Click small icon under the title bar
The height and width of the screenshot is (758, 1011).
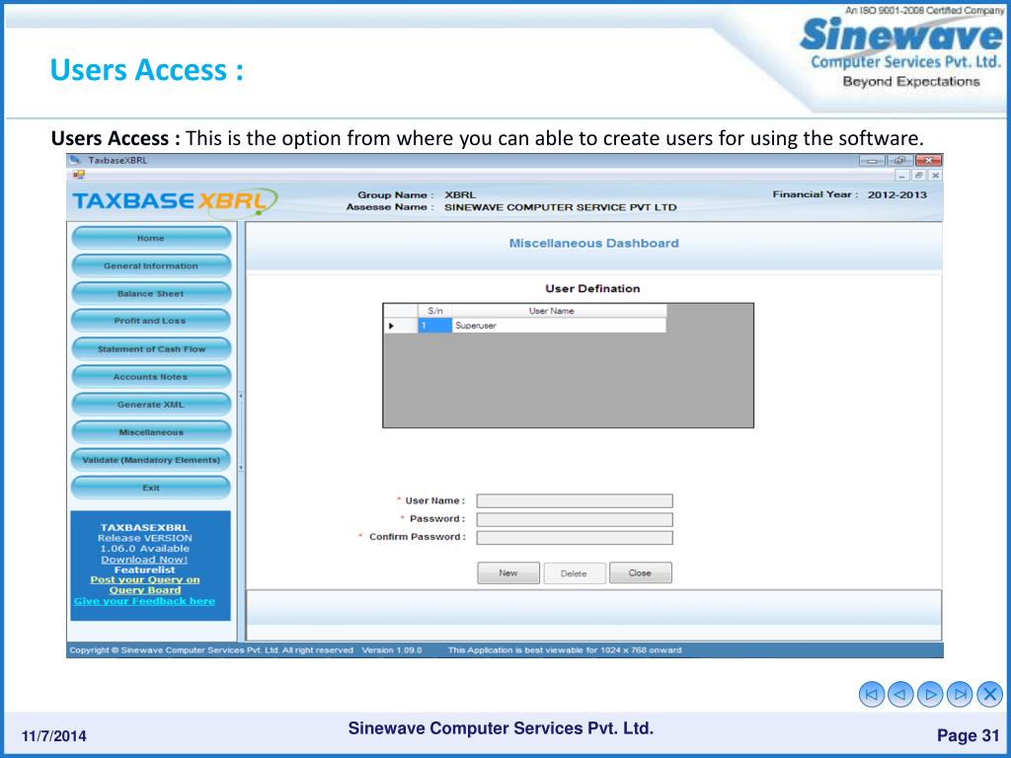click(79, 174)
